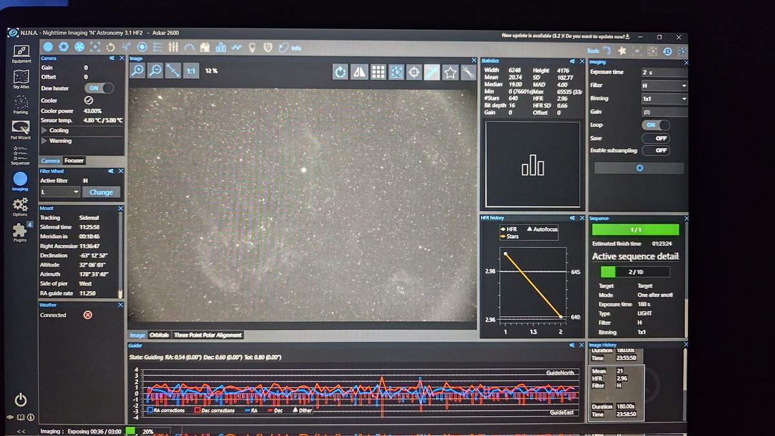The width and height of the screenshot is (775, 436).
Task: Switch to the Orbitals tab
Action: (159, 335)
